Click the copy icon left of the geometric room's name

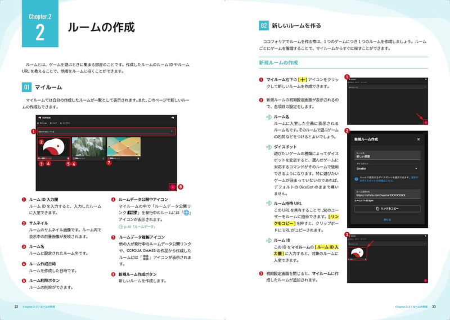[109, 158]
